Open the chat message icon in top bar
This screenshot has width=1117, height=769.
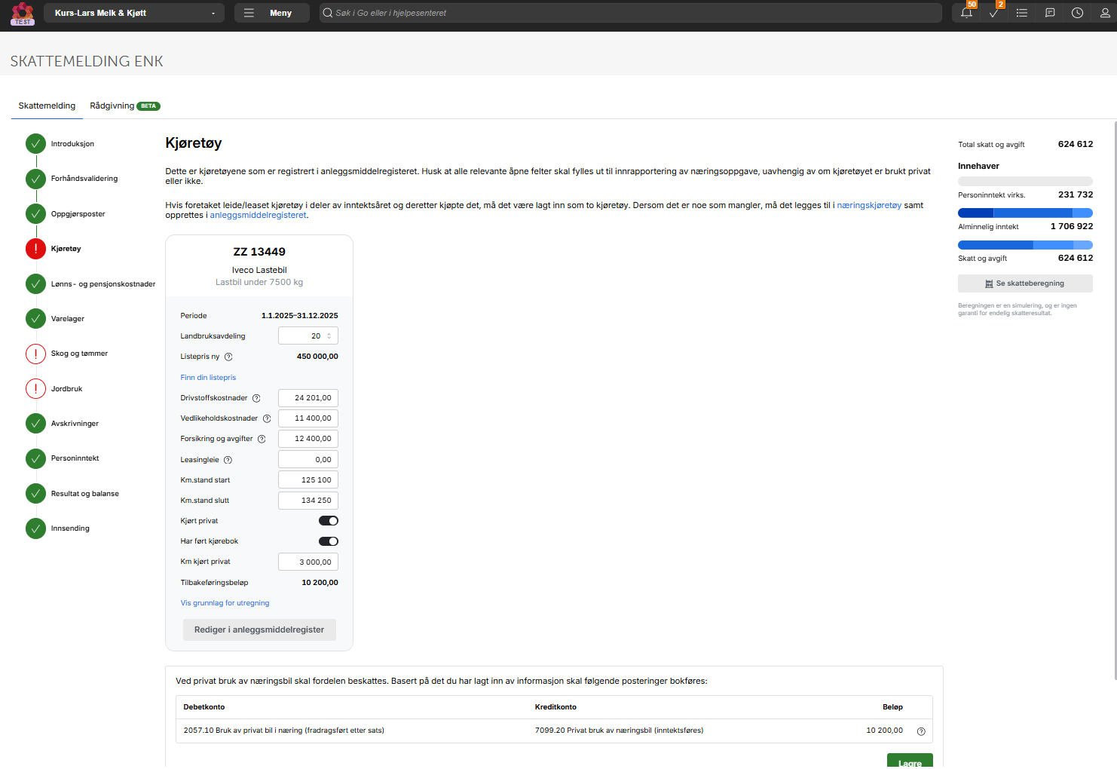(1050, 13)
